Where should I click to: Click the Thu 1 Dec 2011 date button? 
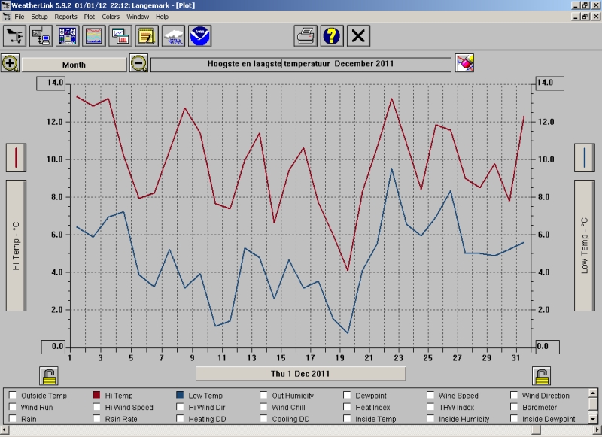(300, 374)
